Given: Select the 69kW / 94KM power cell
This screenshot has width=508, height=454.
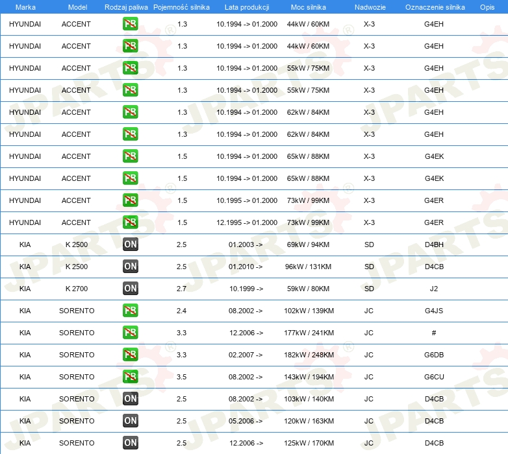Looking at the screenshot, I should [308, 245].
